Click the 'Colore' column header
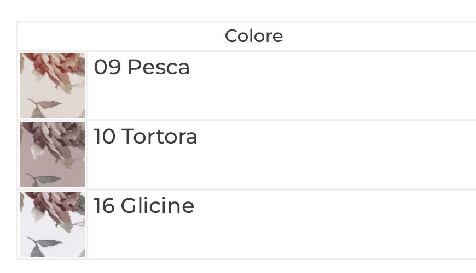This screenshot has height=273, width=476. click(x=254, y=36)
